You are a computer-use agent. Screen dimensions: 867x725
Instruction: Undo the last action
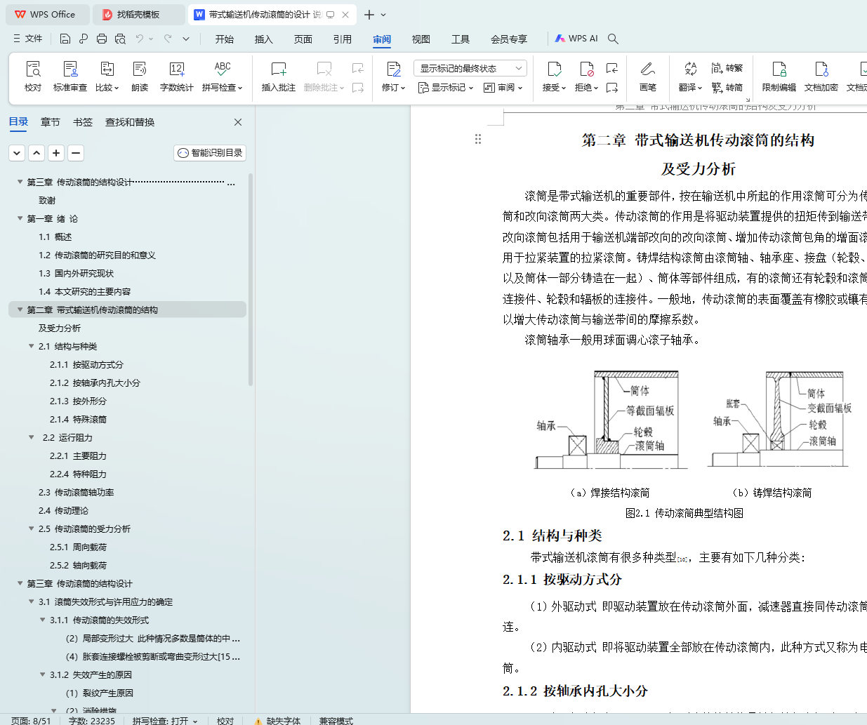[x=140, y=39]
